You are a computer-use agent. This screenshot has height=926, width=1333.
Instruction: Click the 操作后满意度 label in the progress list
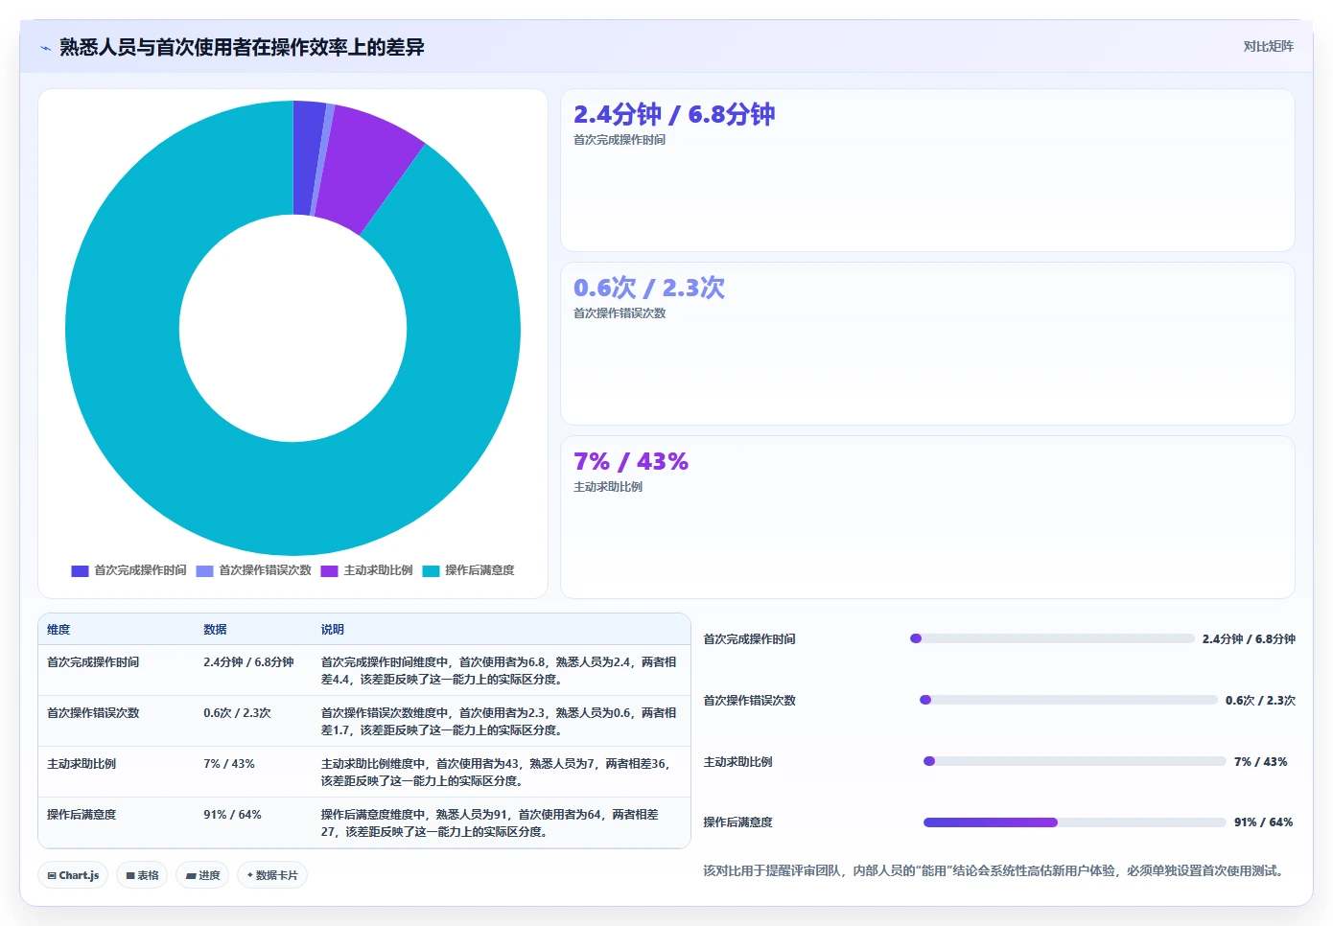coord(738,822)
